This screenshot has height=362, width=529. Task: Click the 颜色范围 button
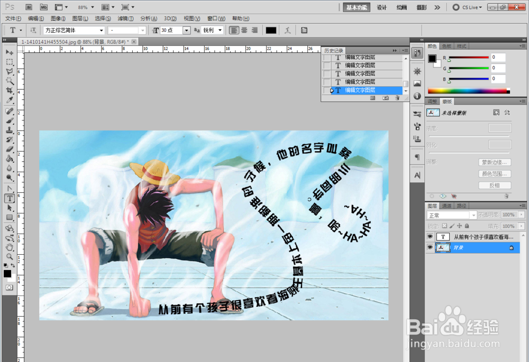494,174
